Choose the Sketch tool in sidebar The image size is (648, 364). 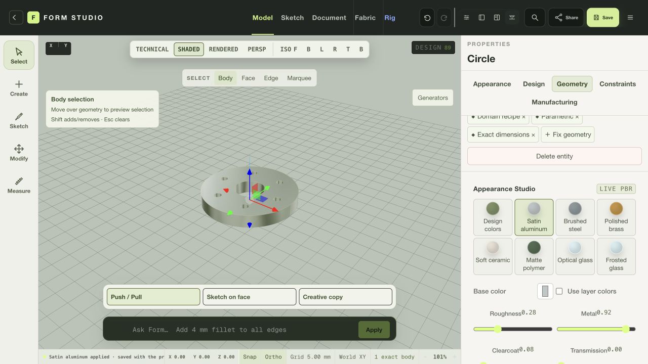[x=19, y=120]
